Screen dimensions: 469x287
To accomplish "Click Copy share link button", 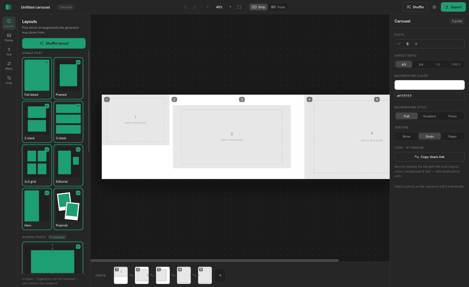I will coord(429,157).
